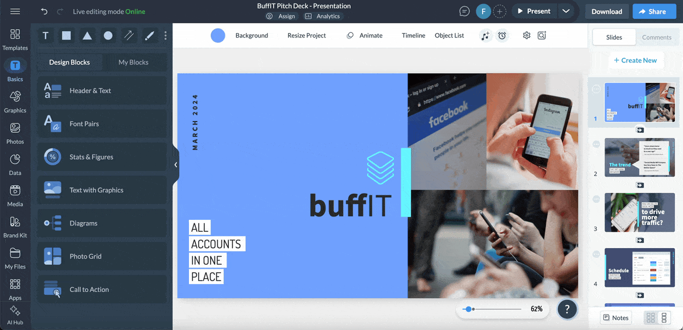This screenshot has width=683, height=330.
Task: Expand the Present dropdown arrow
Action: coord(565,11)
